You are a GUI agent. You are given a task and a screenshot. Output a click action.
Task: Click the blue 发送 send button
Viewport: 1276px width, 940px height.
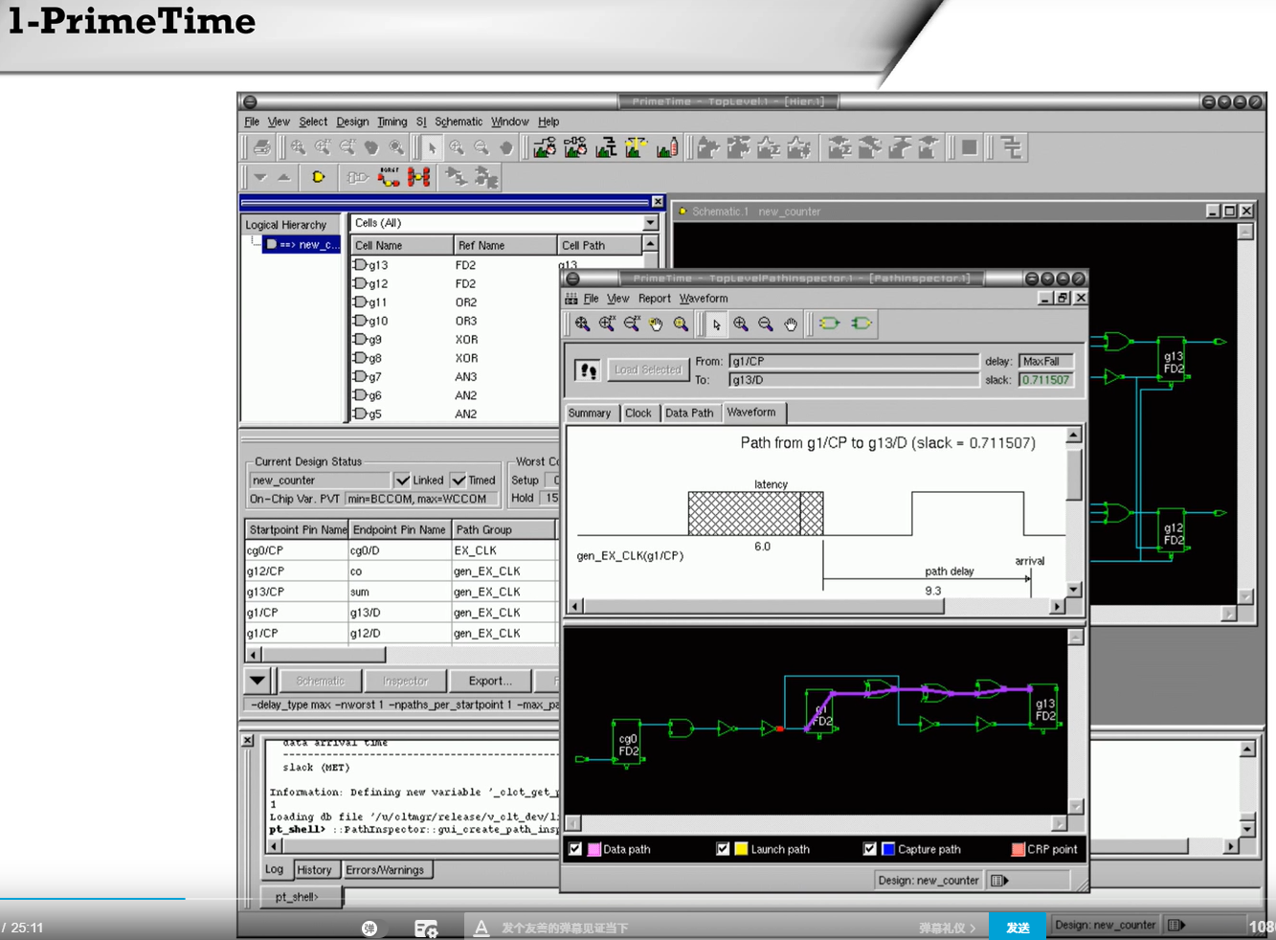pos(1018,928)
